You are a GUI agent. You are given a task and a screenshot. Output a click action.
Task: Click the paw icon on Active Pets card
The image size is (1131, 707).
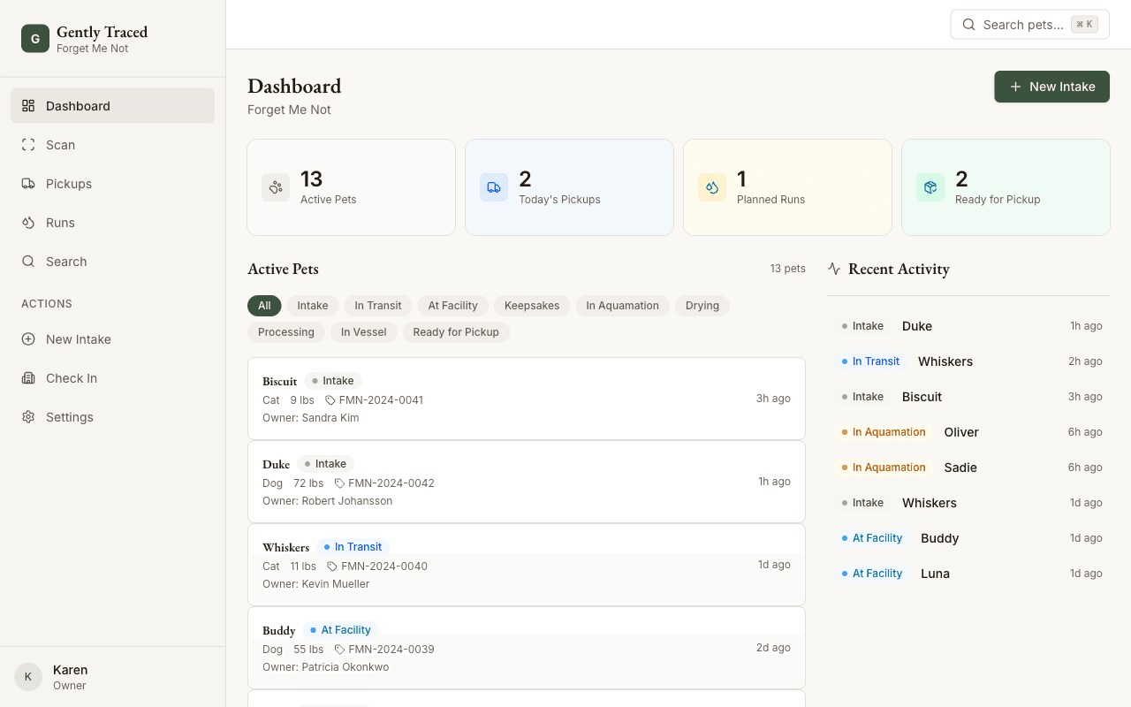pyautogui.click(x=275, y=187)
